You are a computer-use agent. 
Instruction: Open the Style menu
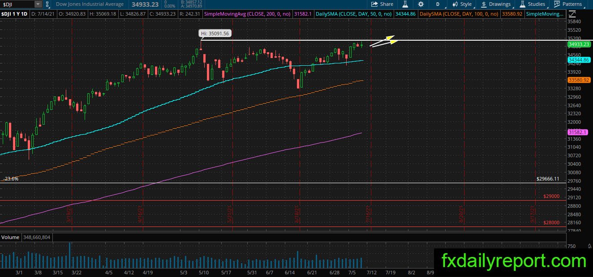(x=462, y=4)
